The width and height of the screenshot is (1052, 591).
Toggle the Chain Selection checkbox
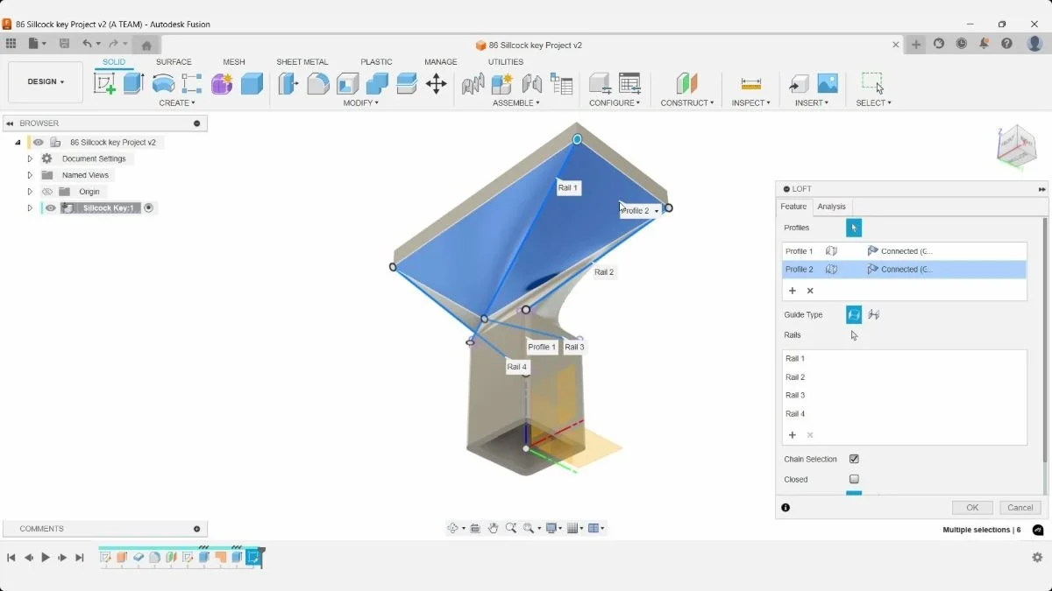(854, 459)
